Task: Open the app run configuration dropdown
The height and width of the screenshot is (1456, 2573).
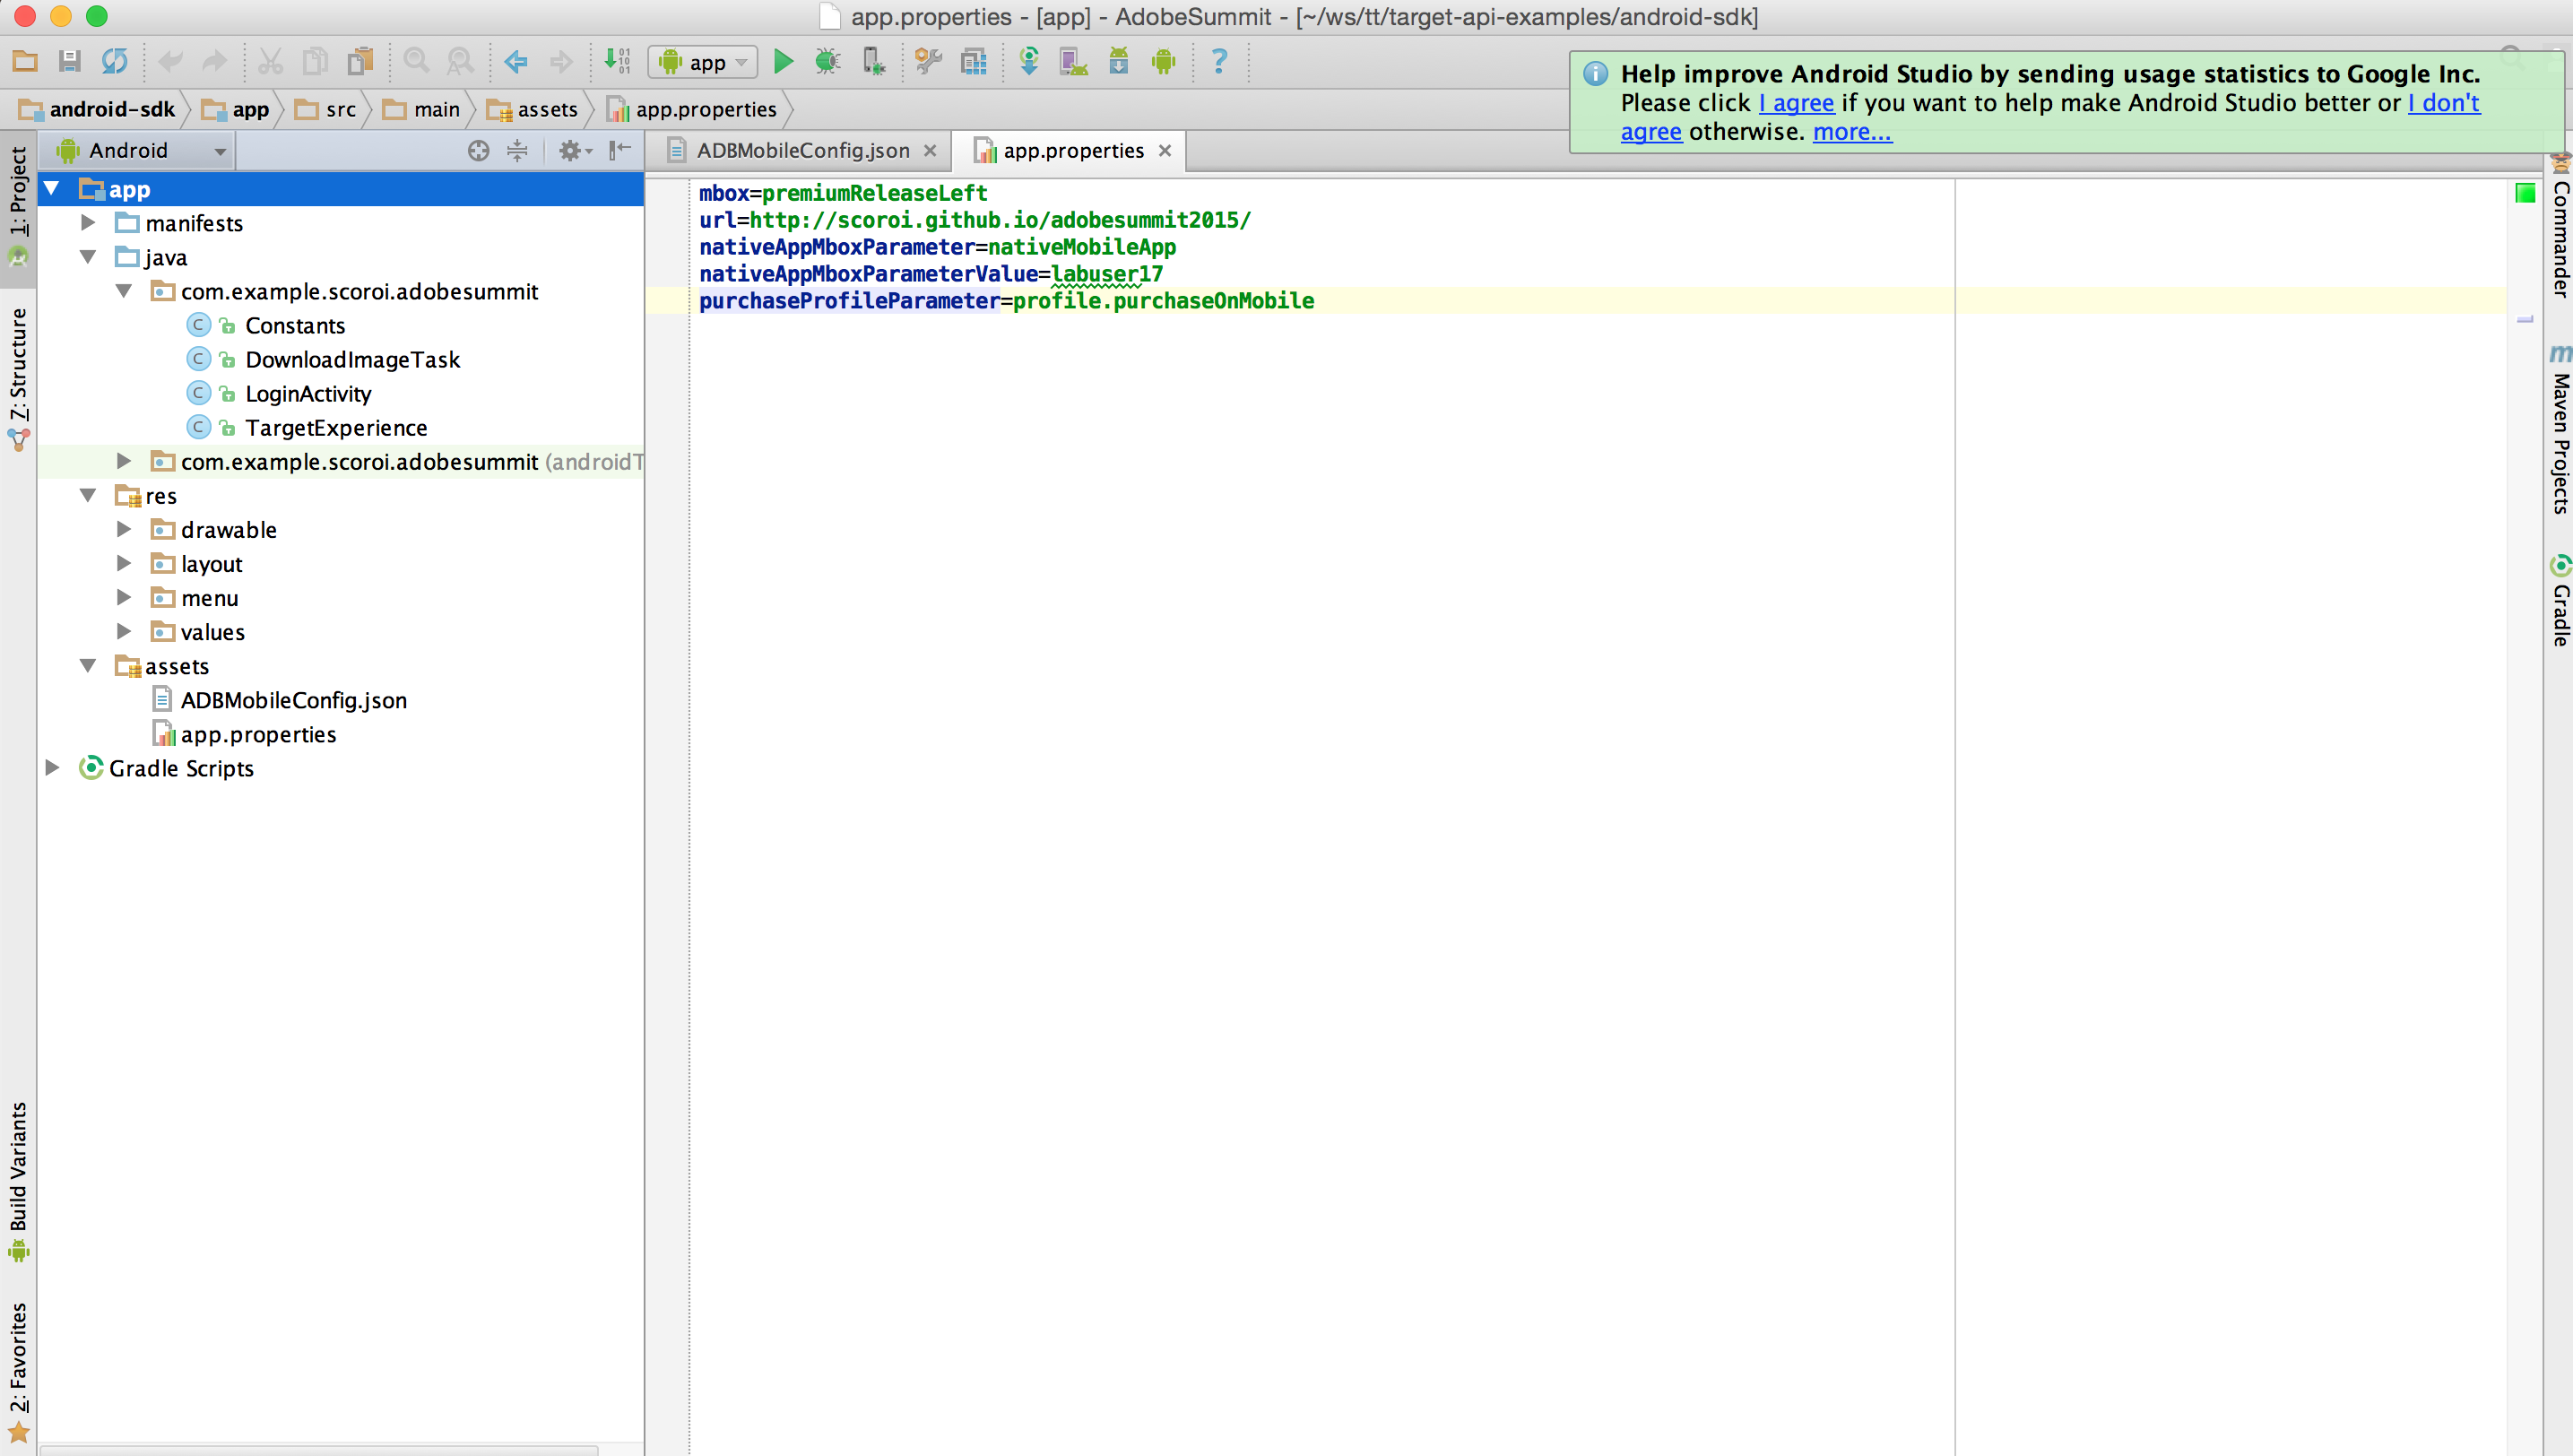Action: tap(703, 62)
